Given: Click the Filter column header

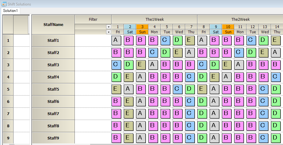Looking at the screenshot, I should (93, 19).
